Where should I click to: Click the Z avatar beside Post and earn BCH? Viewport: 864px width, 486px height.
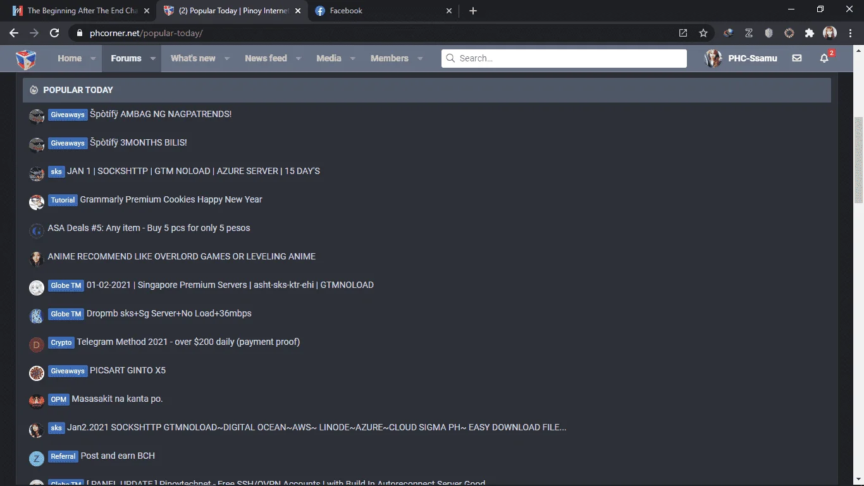pos(37,458)
